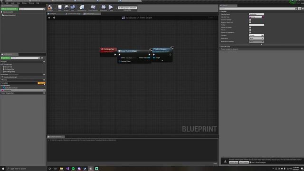The image size is (304, 171).
Task: Click the Tooltip input field
Action: (256, 25)
